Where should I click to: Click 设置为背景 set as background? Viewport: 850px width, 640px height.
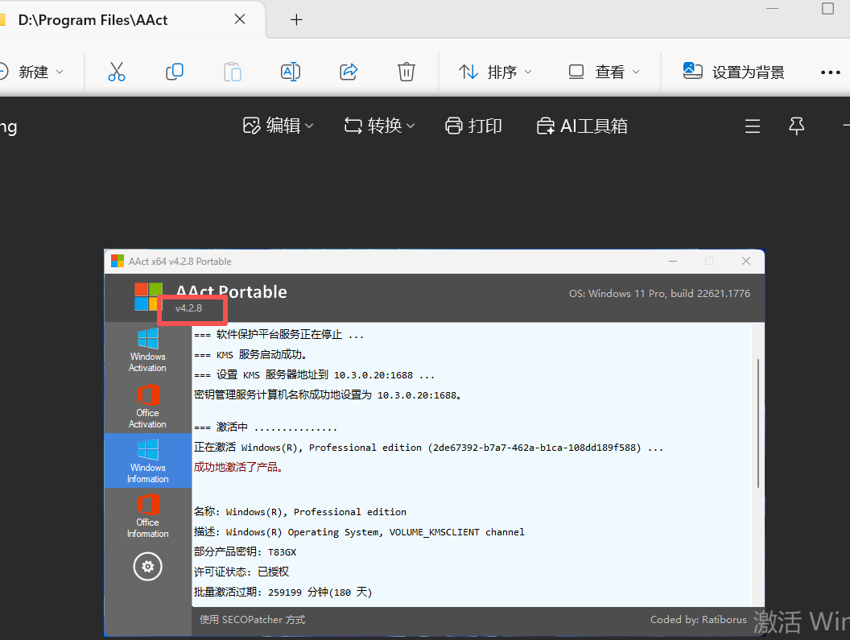[x=733, y=72]
